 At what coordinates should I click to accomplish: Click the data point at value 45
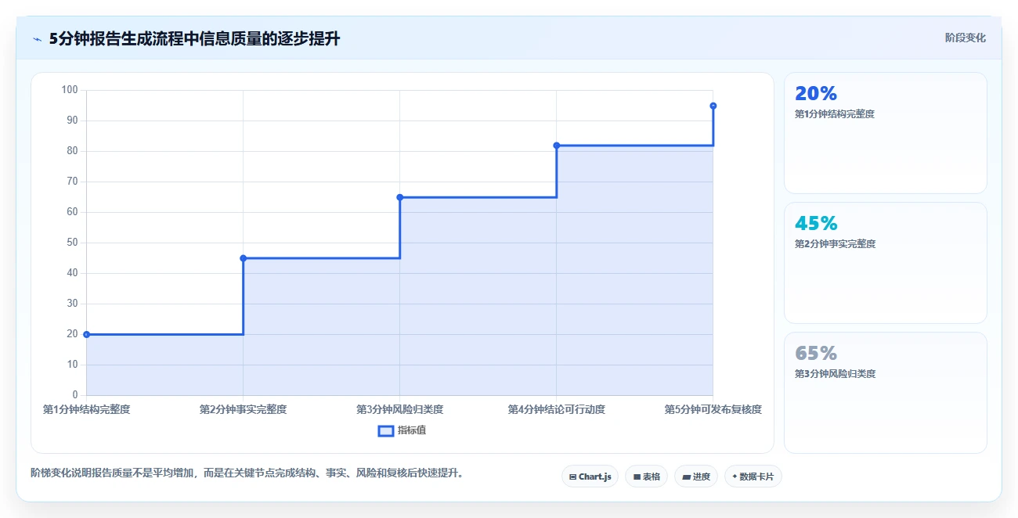coord(243,258)
